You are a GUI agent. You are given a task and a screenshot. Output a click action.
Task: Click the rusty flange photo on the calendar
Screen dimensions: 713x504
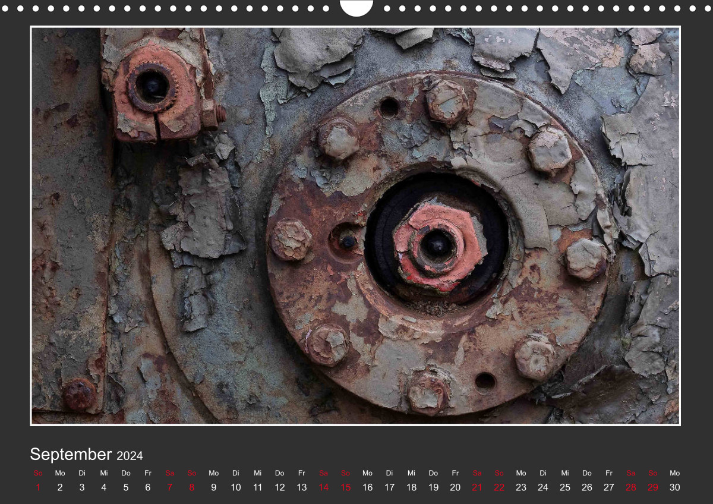click(x=355, y=226)
